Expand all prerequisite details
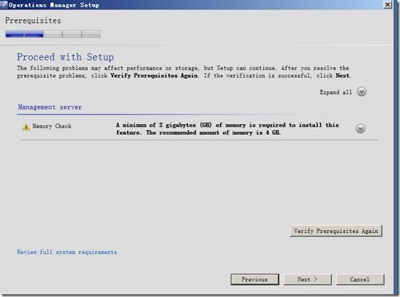This screenshot has width=400, height=297. (x=361, y=91)
